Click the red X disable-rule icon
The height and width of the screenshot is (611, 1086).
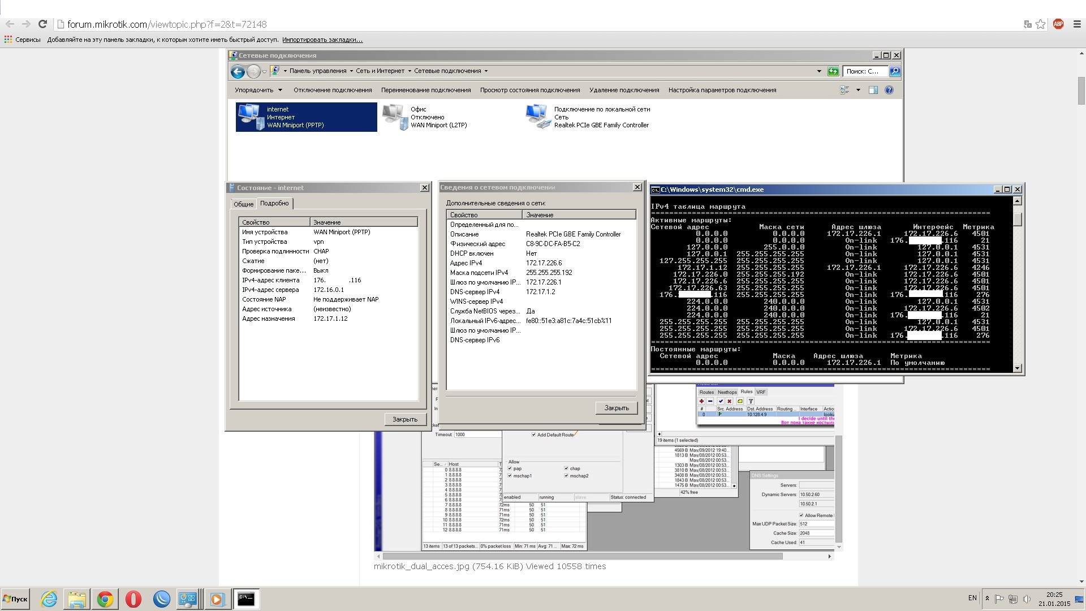coord(729,401)
